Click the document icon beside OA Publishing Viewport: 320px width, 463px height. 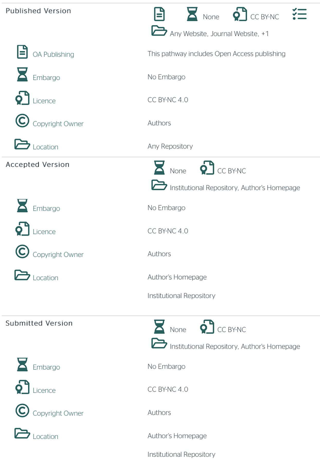(x=22, y=52)
